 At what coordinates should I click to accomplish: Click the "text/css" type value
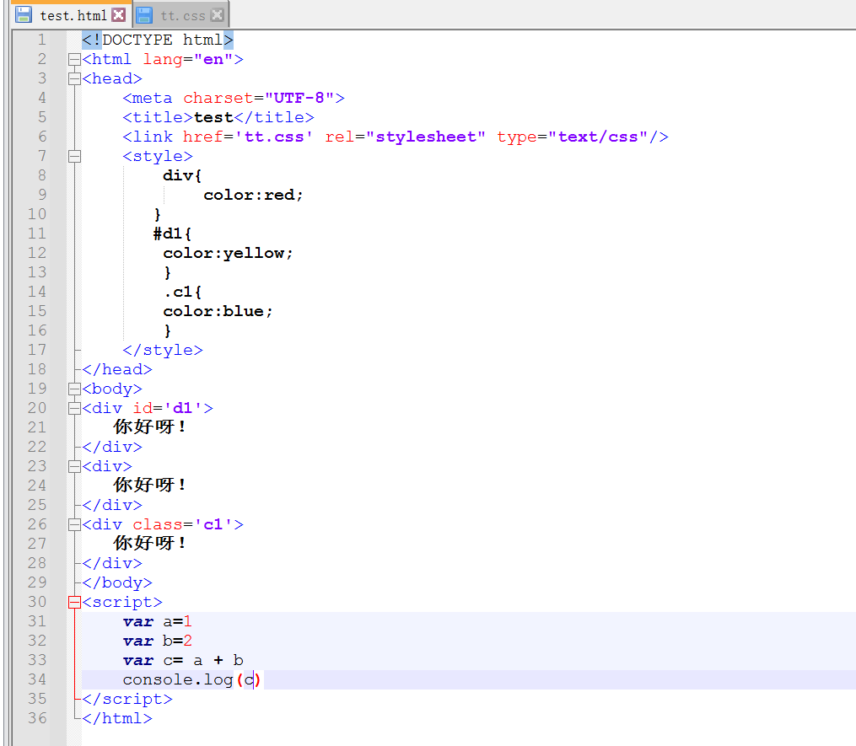coord(598,137)
